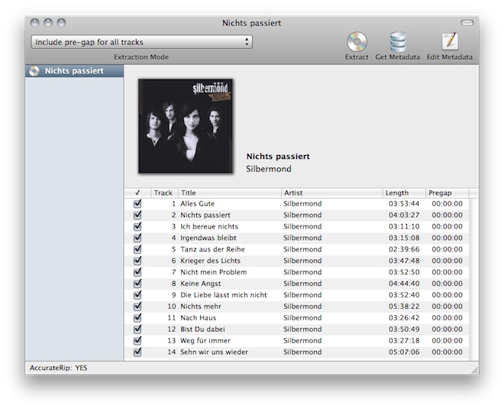
Task: Sort by the Length column header
Action: tap(404, 193)
